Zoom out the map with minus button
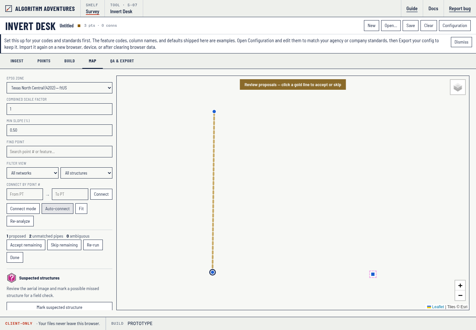Image resolution: width=476 pixels, height=330 pixels. [460, 295]
